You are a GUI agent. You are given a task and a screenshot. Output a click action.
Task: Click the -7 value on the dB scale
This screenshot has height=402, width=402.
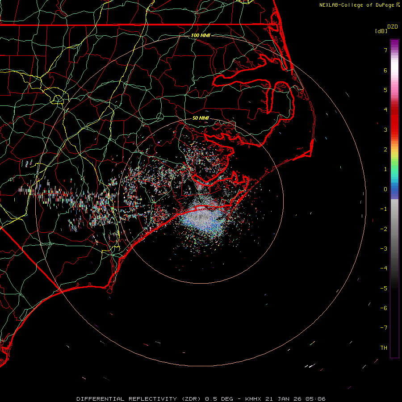[383, 328]
